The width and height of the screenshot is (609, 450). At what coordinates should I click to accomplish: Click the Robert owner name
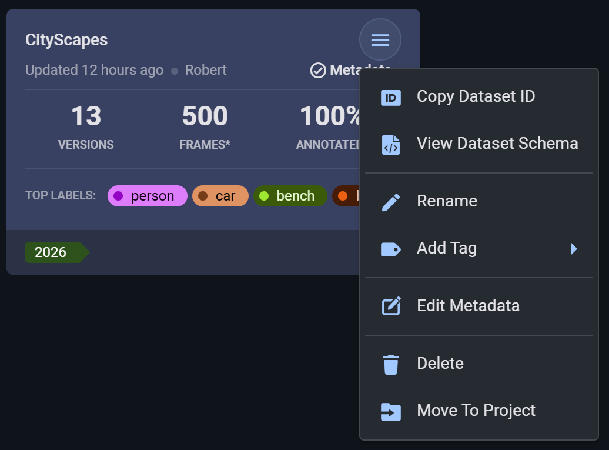point(206,70)
